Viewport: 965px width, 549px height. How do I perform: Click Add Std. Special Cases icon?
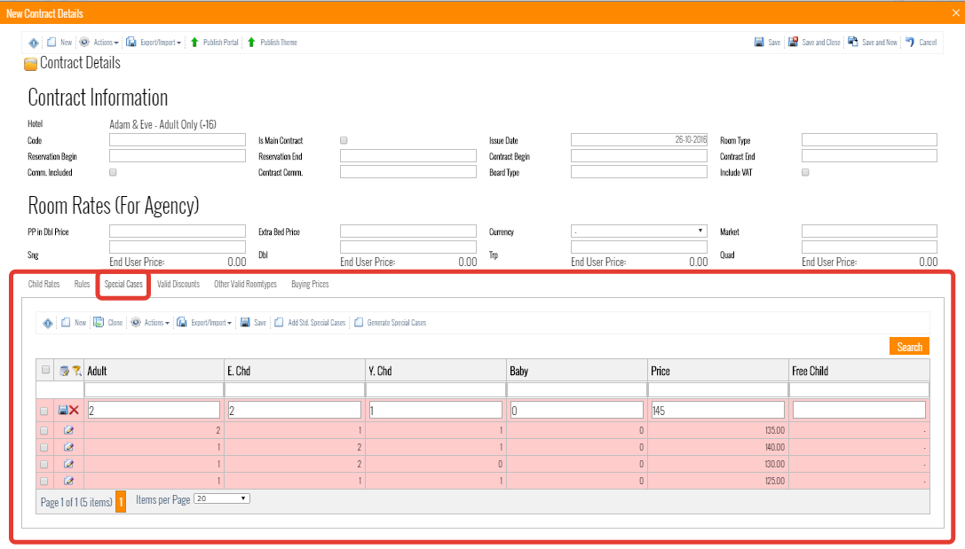pos(279,323)
